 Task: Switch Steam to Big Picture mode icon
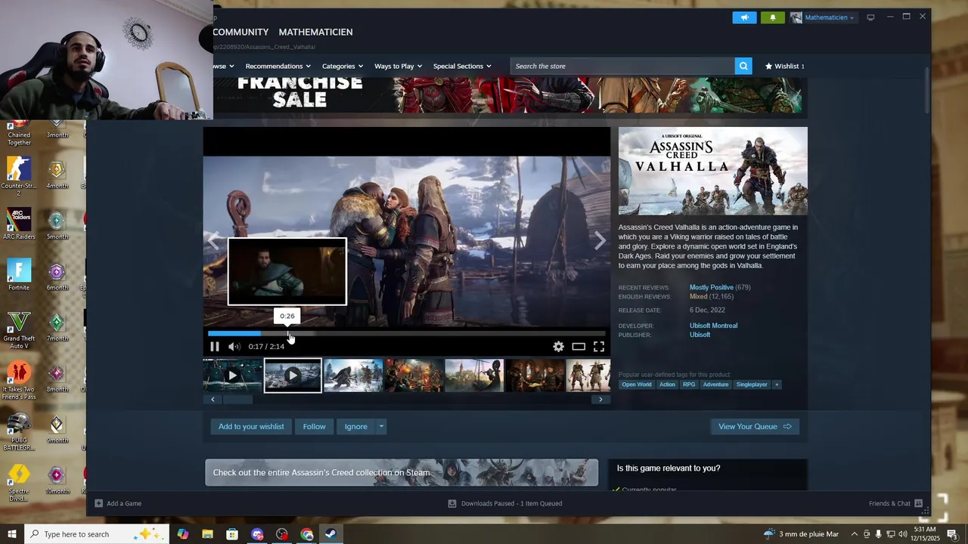pos(870,17)
